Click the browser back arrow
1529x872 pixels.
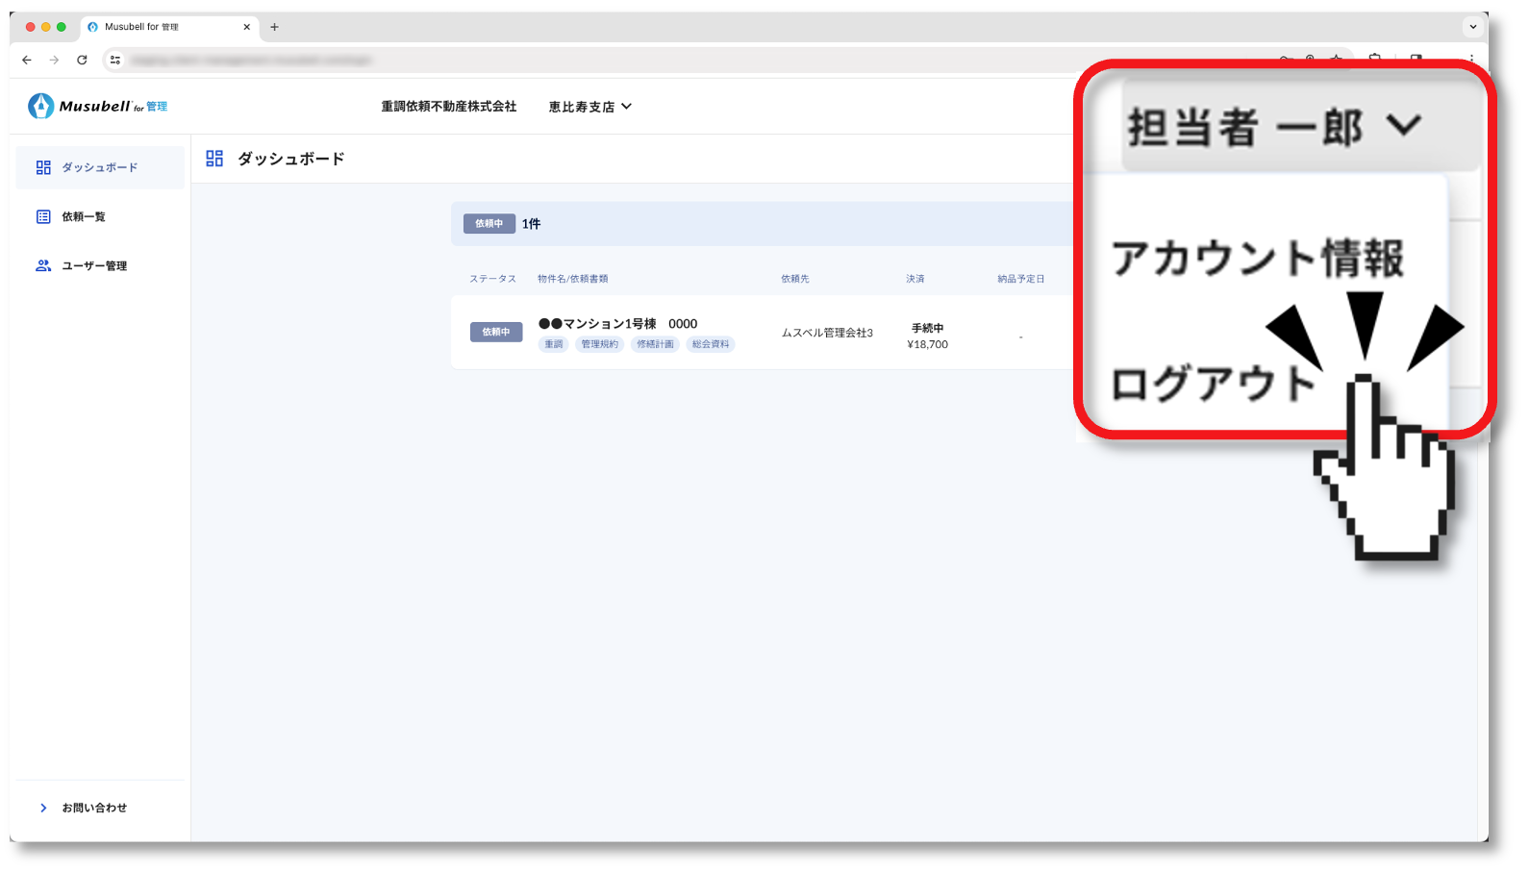(27, 60)
